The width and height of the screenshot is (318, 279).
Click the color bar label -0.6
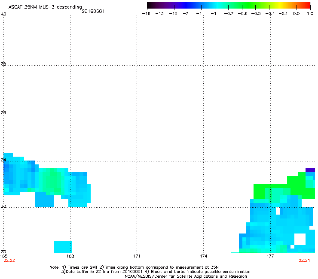point(242,14)
